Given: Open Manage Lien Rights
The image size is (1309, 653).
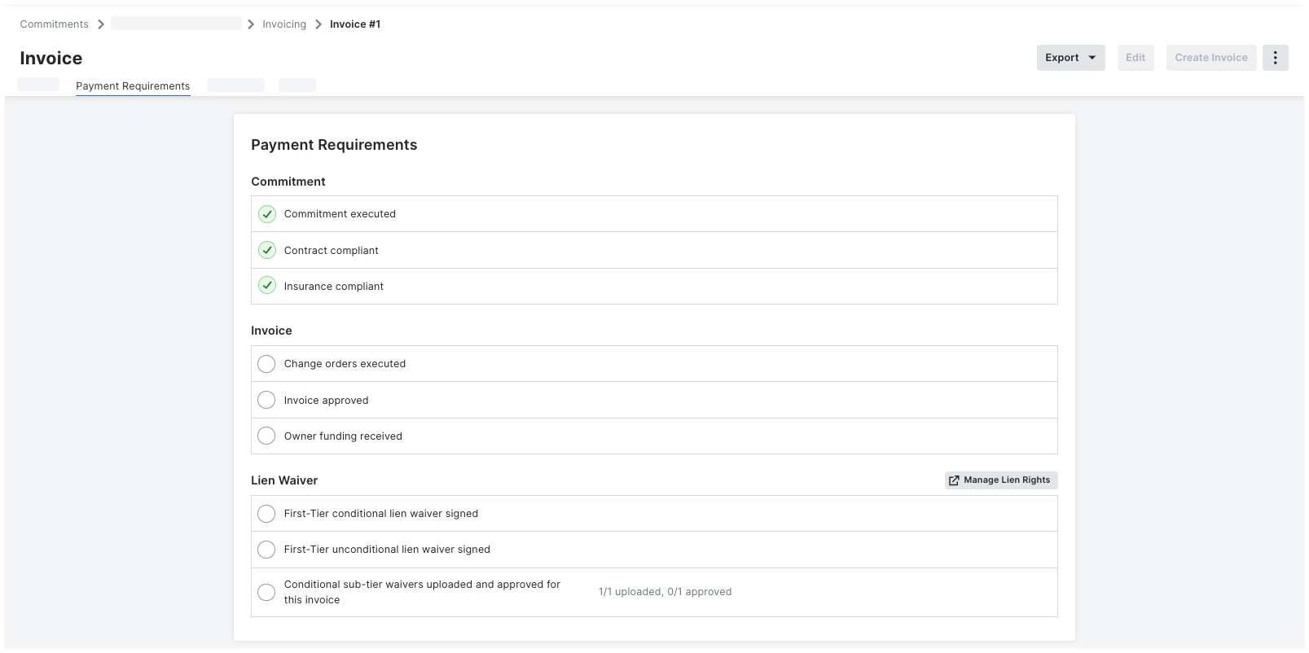Looking at the screenshot, I should coord(1001,480).
